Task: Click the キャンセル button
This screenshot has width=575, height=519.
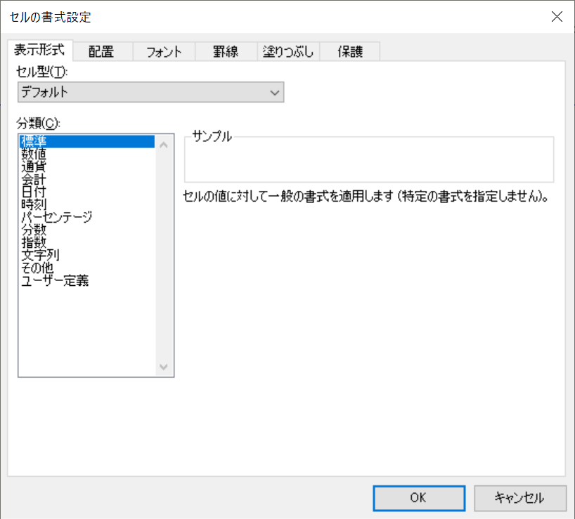Action: (x=520, y=498)
